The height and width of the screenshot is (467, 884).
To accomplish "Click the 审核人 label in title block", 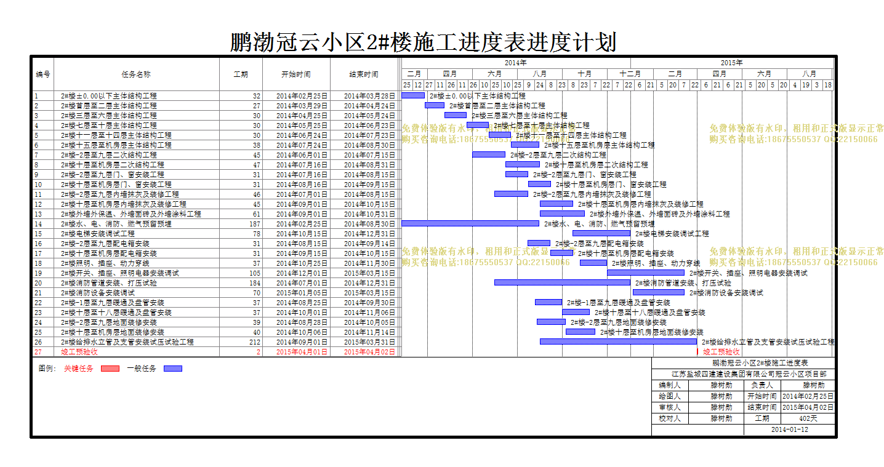I will pos(669,407).
